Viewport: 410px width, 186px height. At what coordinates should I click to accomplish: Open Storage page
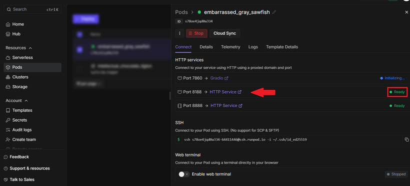coord(20,87)
